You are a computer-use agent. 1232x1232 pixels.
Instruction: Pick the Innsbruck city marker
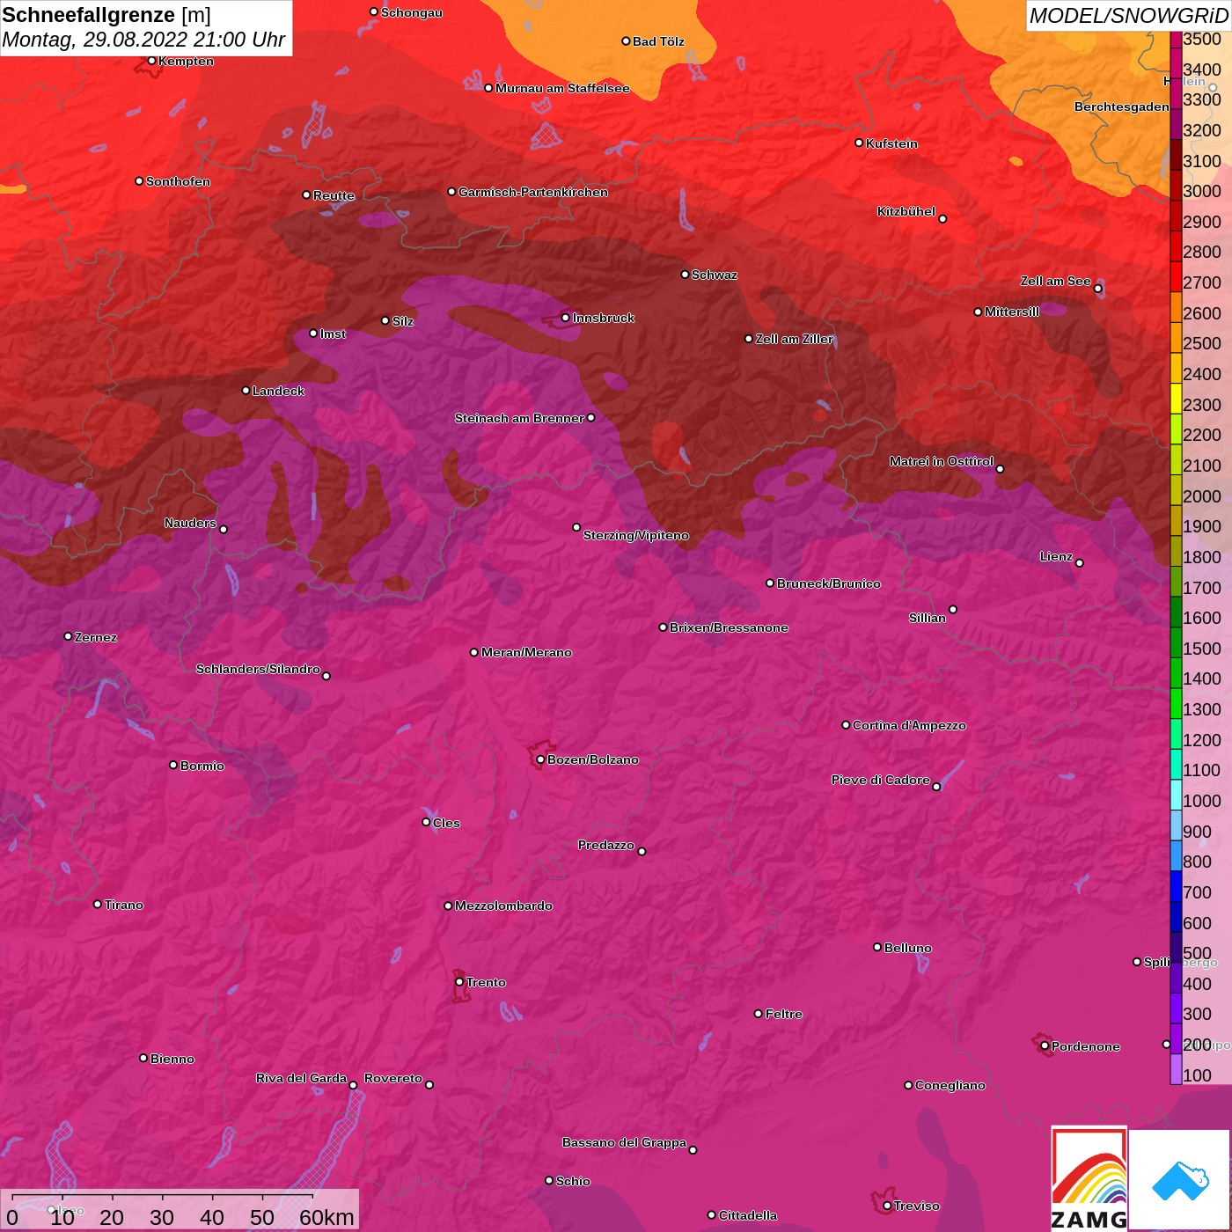click(x=566, y=318)
